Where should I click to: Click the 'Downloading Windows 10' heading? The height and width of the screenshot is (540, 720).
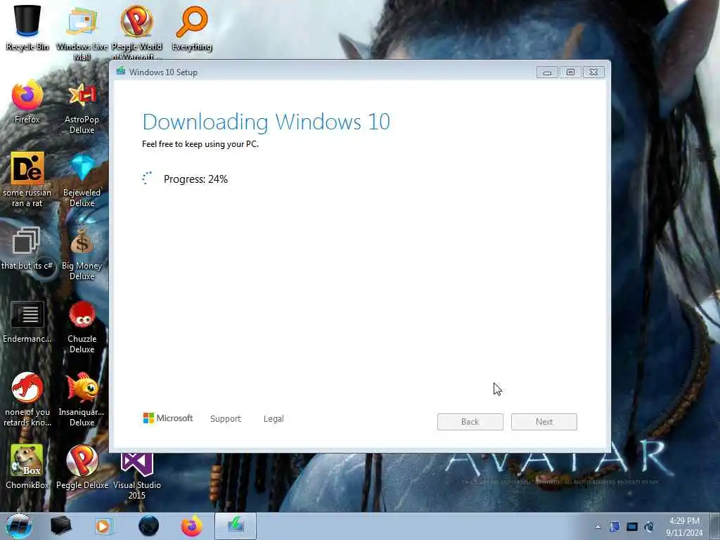pos(266,122)
